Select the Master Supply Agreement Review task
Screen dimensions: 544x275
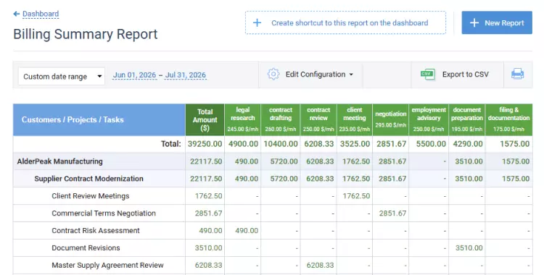pos(107,265)
